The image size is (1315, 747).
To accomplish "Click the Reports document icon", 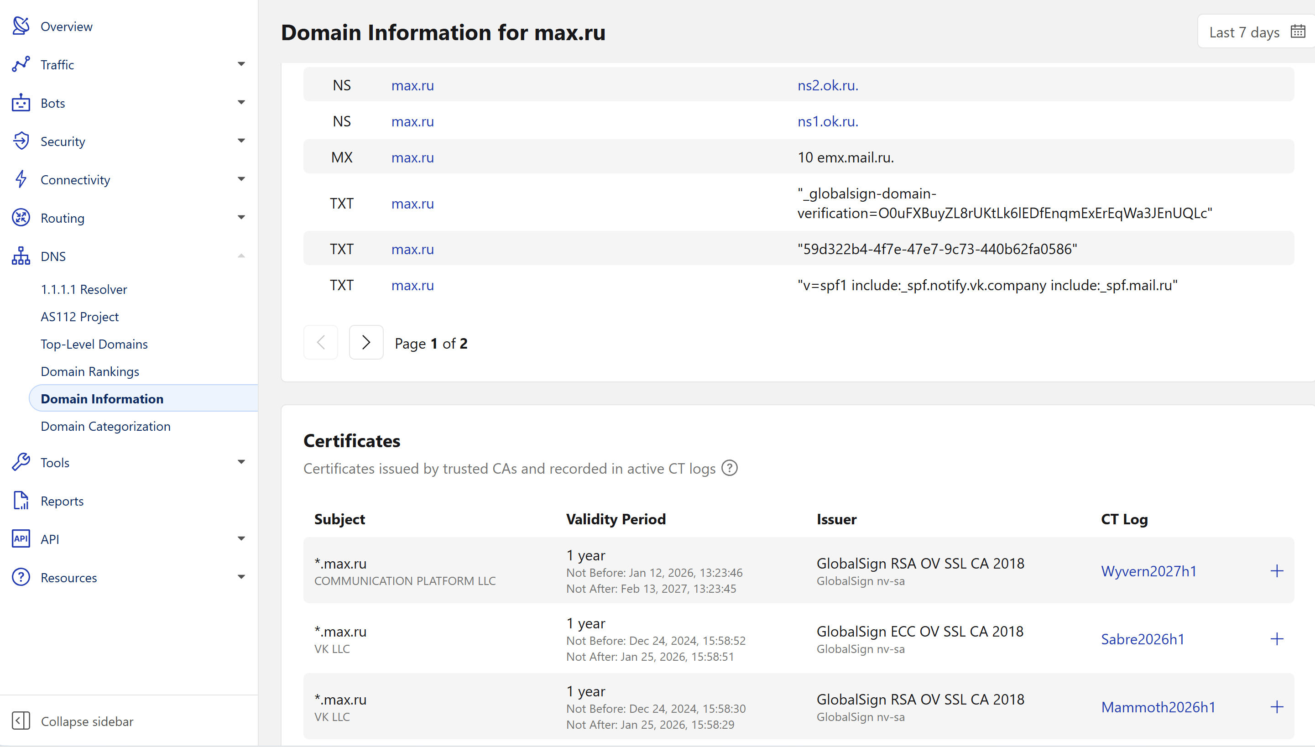I will point(21,501).
